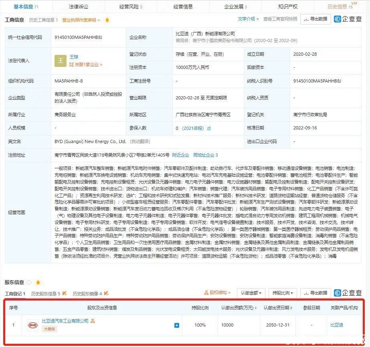View 查看工商官网快照
The width and height of the screenshot is (370, 347).
click(x=280, y=19)
